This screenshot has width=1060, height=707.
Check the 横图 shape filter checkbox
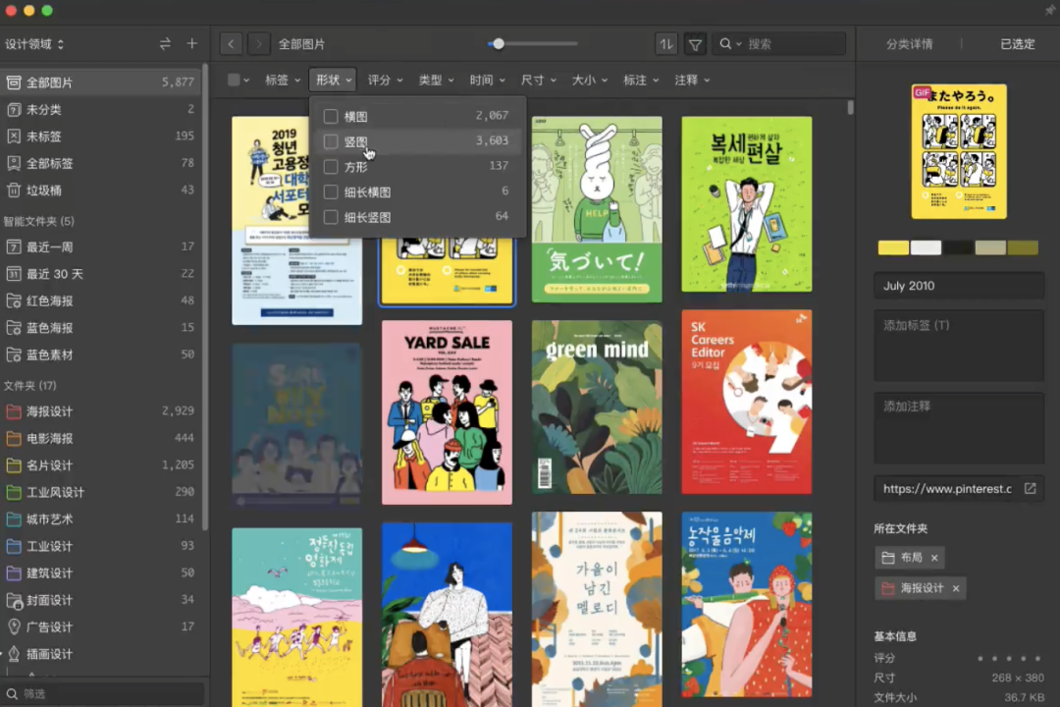click(331, 116)
